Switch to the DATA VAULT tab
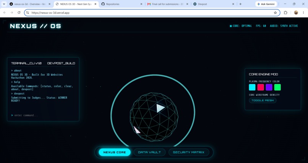 point(149,152)
